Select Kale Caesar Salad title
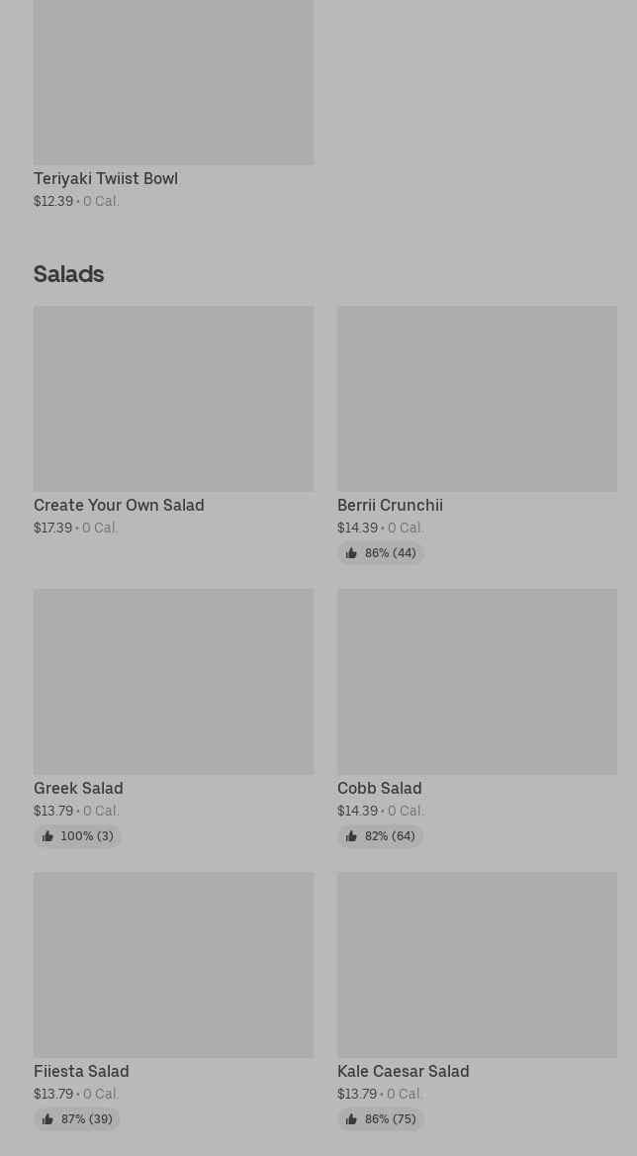Screen dimensions: 637x1156 point(403,1072)
